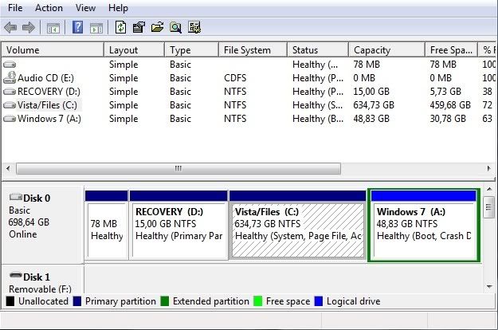This screenshot has width=498, height=330.
Task: Open the View menu
Action: pyautogui.click(x=85, y=8)
